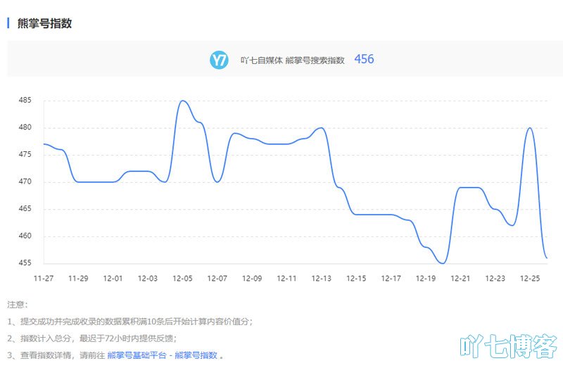The image size is (563, 375).
Task: Click the 12-05 peak on the line chart
Action: pos(183,101)
